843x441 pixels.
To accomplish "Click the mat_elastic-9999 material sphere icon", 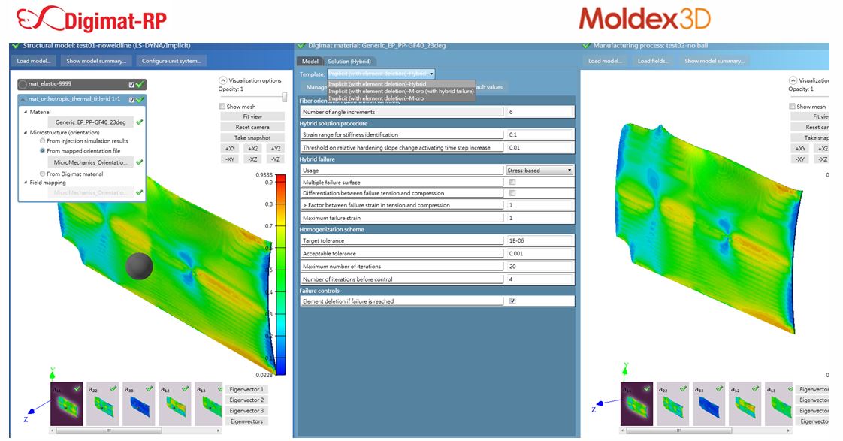I will (23, 84).
